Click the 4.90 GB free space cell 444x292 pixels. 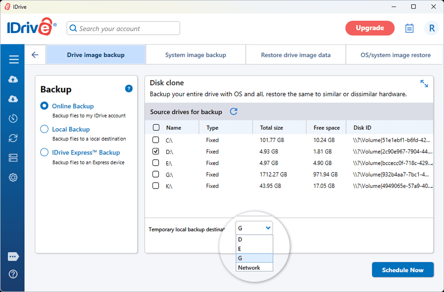pos(322,163)
